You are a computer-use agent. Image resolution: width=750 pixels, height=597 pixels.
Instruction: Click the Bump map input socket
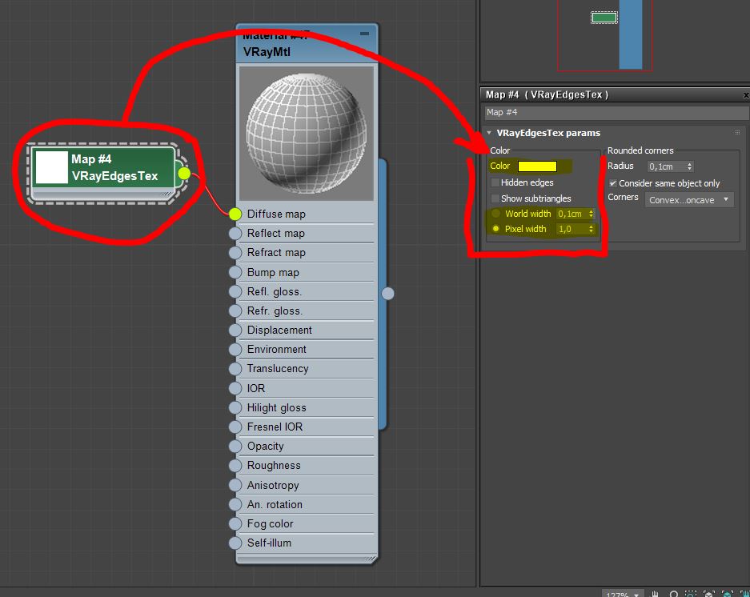tap(235, 272)
